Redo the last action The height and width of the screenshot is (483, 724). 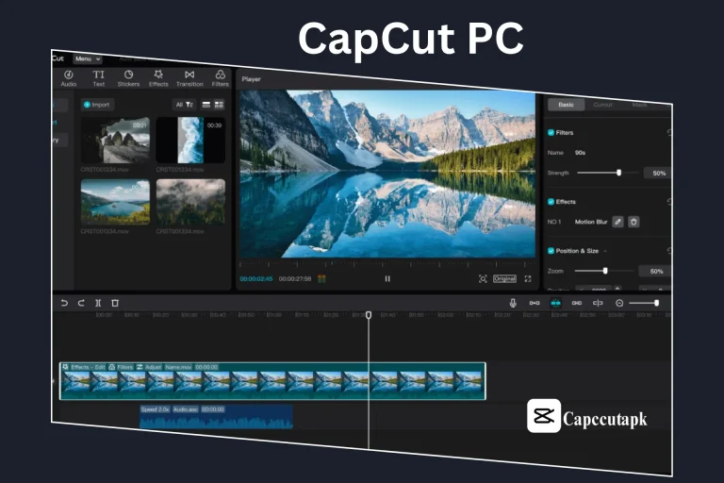pyautogui.click(x=81, y=303)
